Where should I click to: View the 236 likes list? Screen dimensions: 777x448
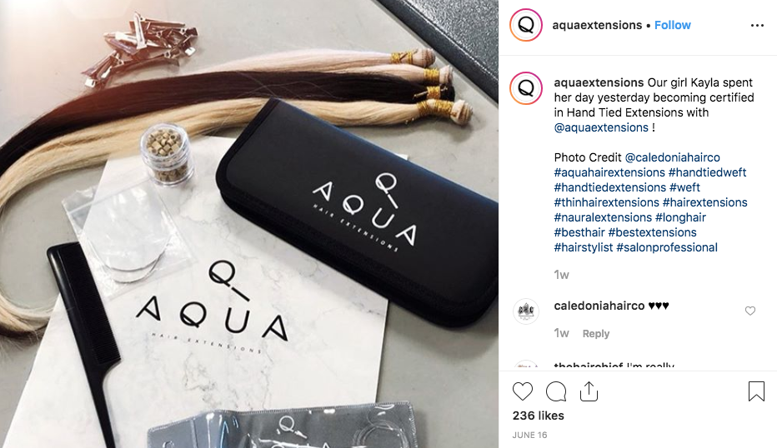click(x=539, y=416)
